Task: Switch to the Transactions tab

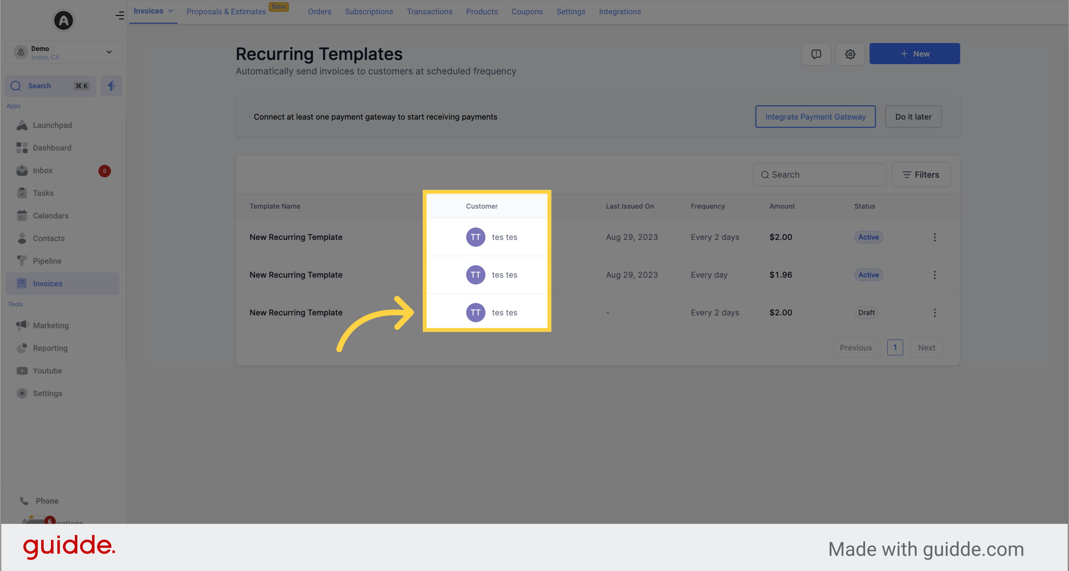Action: (430, 11)
